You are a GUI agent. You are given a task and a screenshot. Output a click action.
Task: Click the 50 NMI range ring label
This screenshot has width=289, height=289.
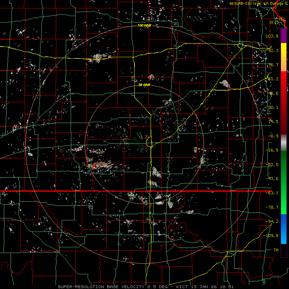click(144, 85)
